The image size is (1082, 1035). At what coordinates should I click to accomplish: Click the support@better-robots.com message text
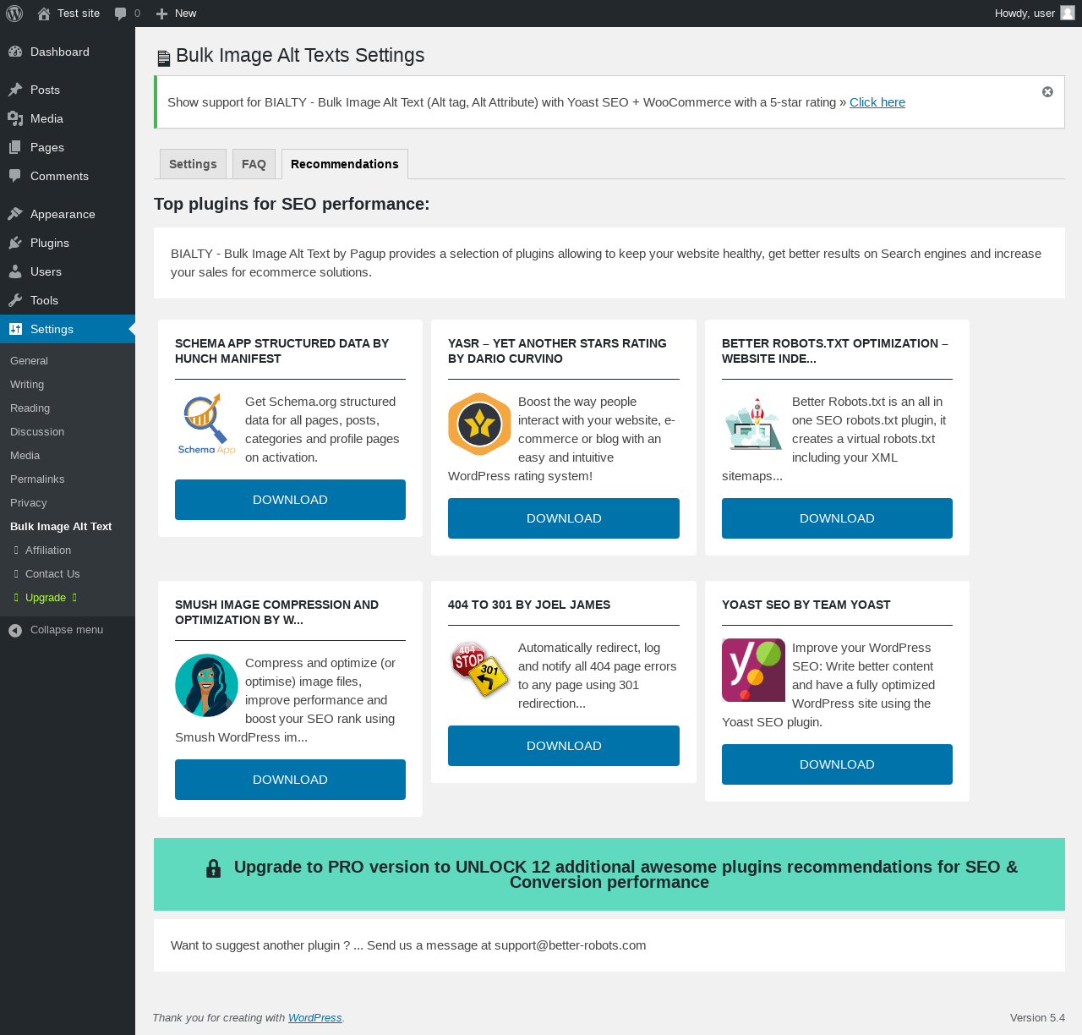click(x=408, y=945)
